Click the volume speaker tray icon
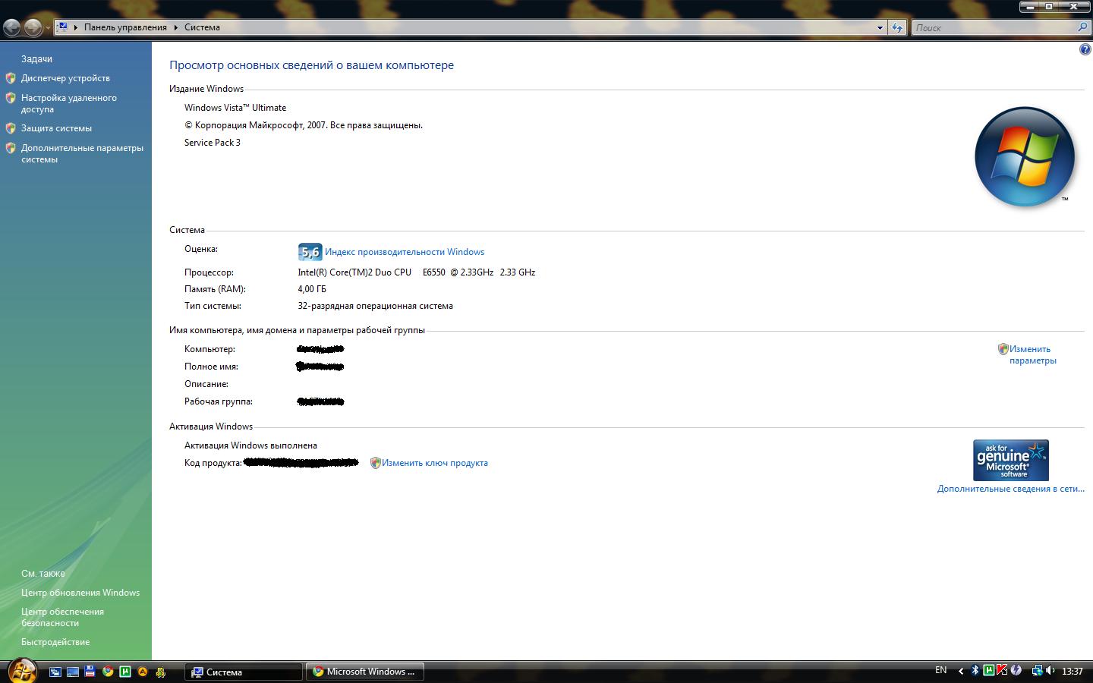1093x683 pixels. [x=1050, y=671]
